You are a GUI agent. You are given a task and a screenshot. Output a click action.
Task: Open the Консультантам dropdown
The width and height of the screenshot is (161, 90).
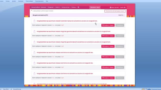[66, 7]
